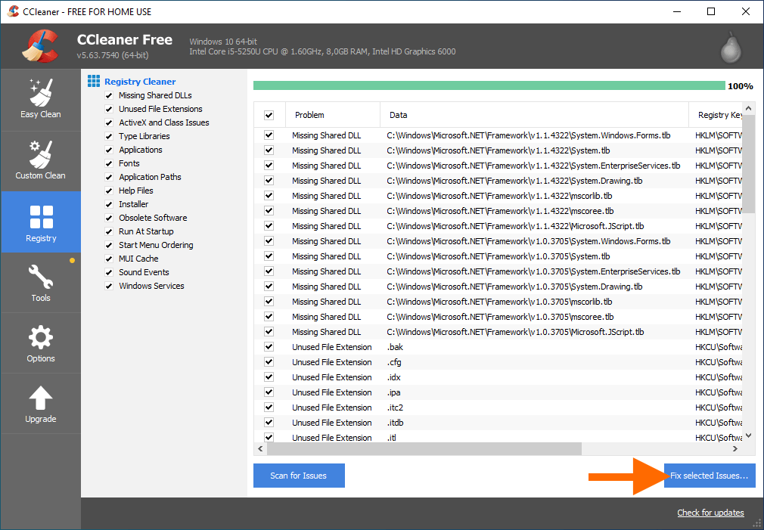This screenshot has width=764, height=530.
Task: Toggle the select-all checkbox in table header
Action: click(x=269, y=116)
